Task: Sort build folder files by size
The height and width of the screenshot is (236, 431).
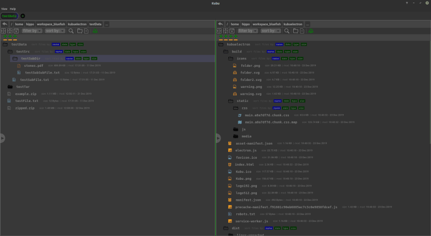Action: pyautogui.click(x=295, y=52)
